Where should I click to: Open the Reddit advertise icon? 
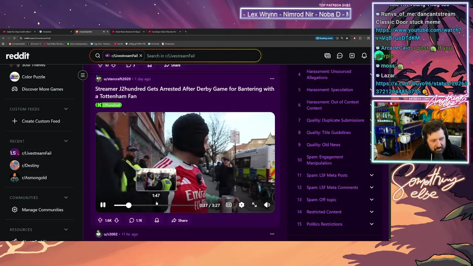[327, 56]
